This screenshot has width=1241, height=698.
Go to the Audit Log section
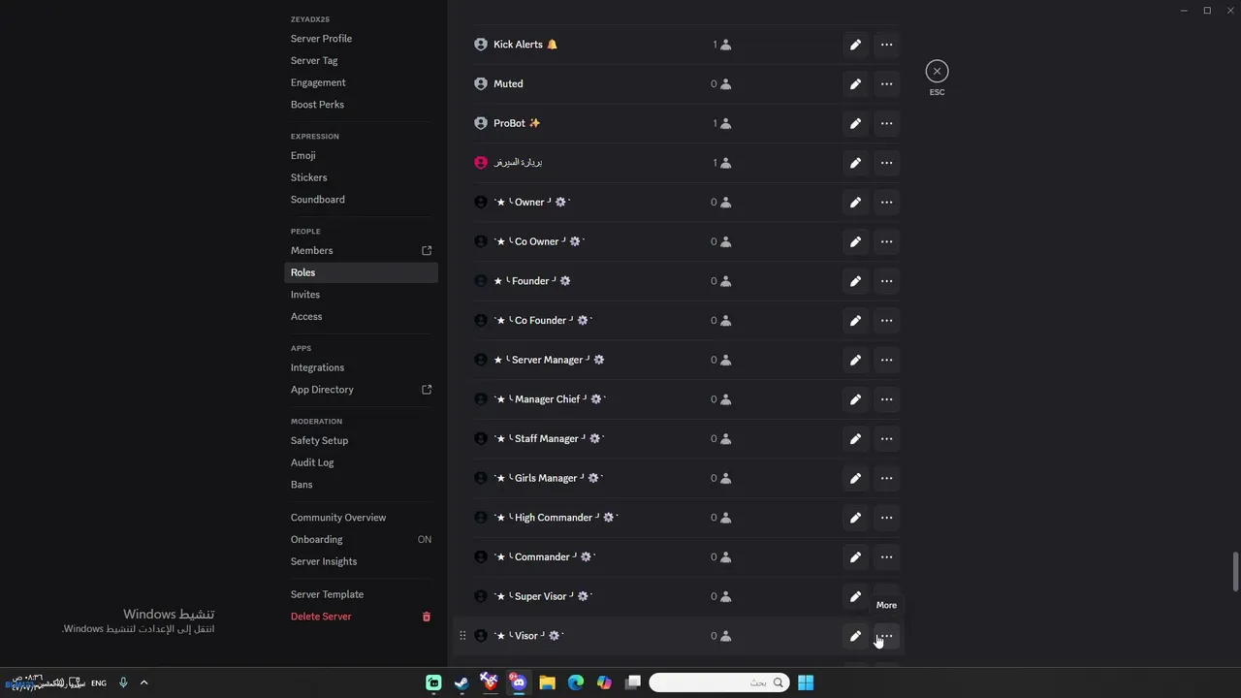click(x=312, y=462)
